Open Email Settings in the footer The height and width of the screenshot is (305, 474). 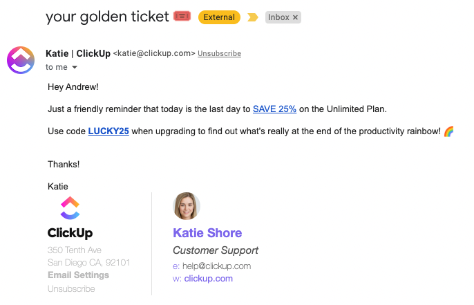pyautogui.click(x=78, y=275)
